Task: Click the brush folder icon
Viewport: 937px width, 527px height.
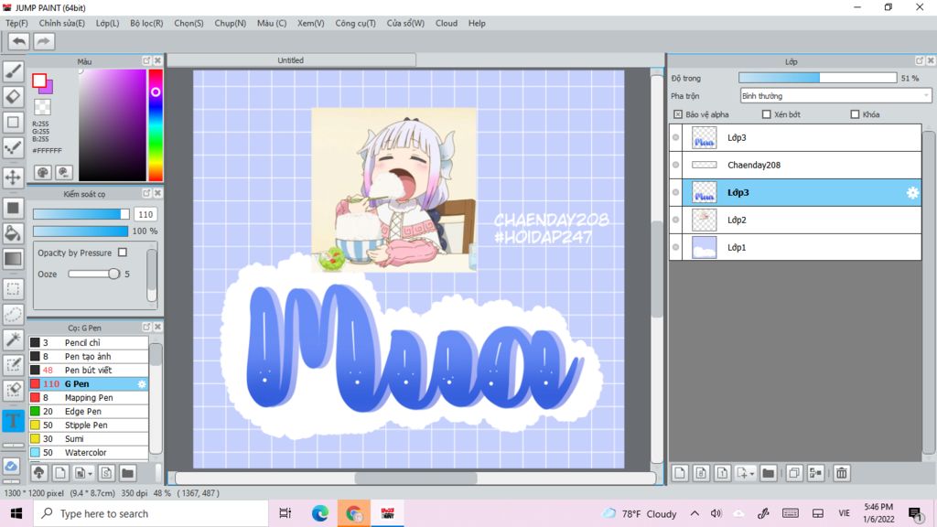Action: click(127, 473)
